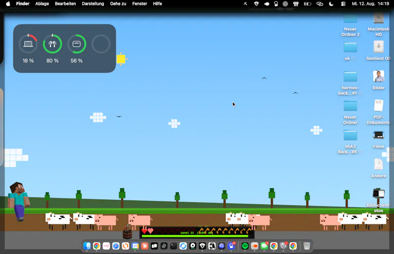Click the fish icon in menu bar
The image size is (394, 254).
click(266, 4)
